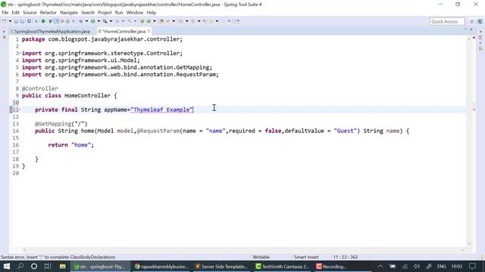This screenshot has height=272, width=485.
Task: Expand the Debug configurations dropdown arrow
Action: point(86,21)
